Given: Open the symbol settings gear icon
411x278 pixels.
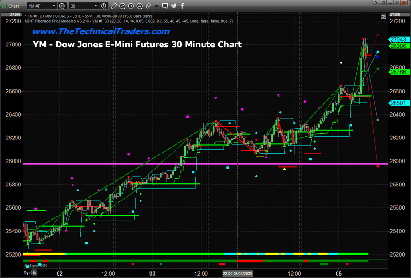Looking at the screenshot, I should point(62,6).
